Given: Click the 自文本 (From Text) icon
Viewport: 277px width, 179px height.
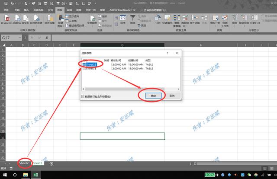Looking at the screenshot, I should 25,19.
